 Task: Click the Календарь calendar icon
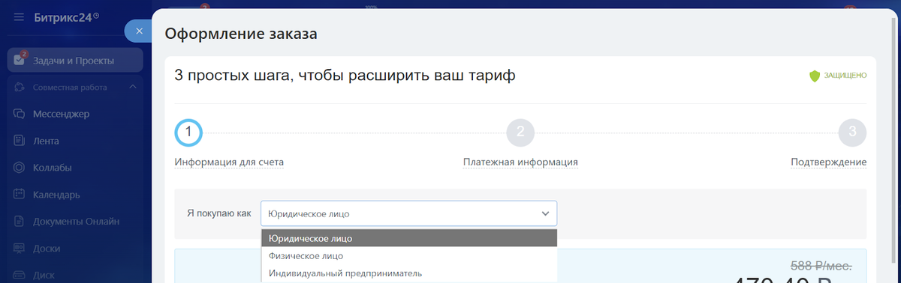point(20,195)
